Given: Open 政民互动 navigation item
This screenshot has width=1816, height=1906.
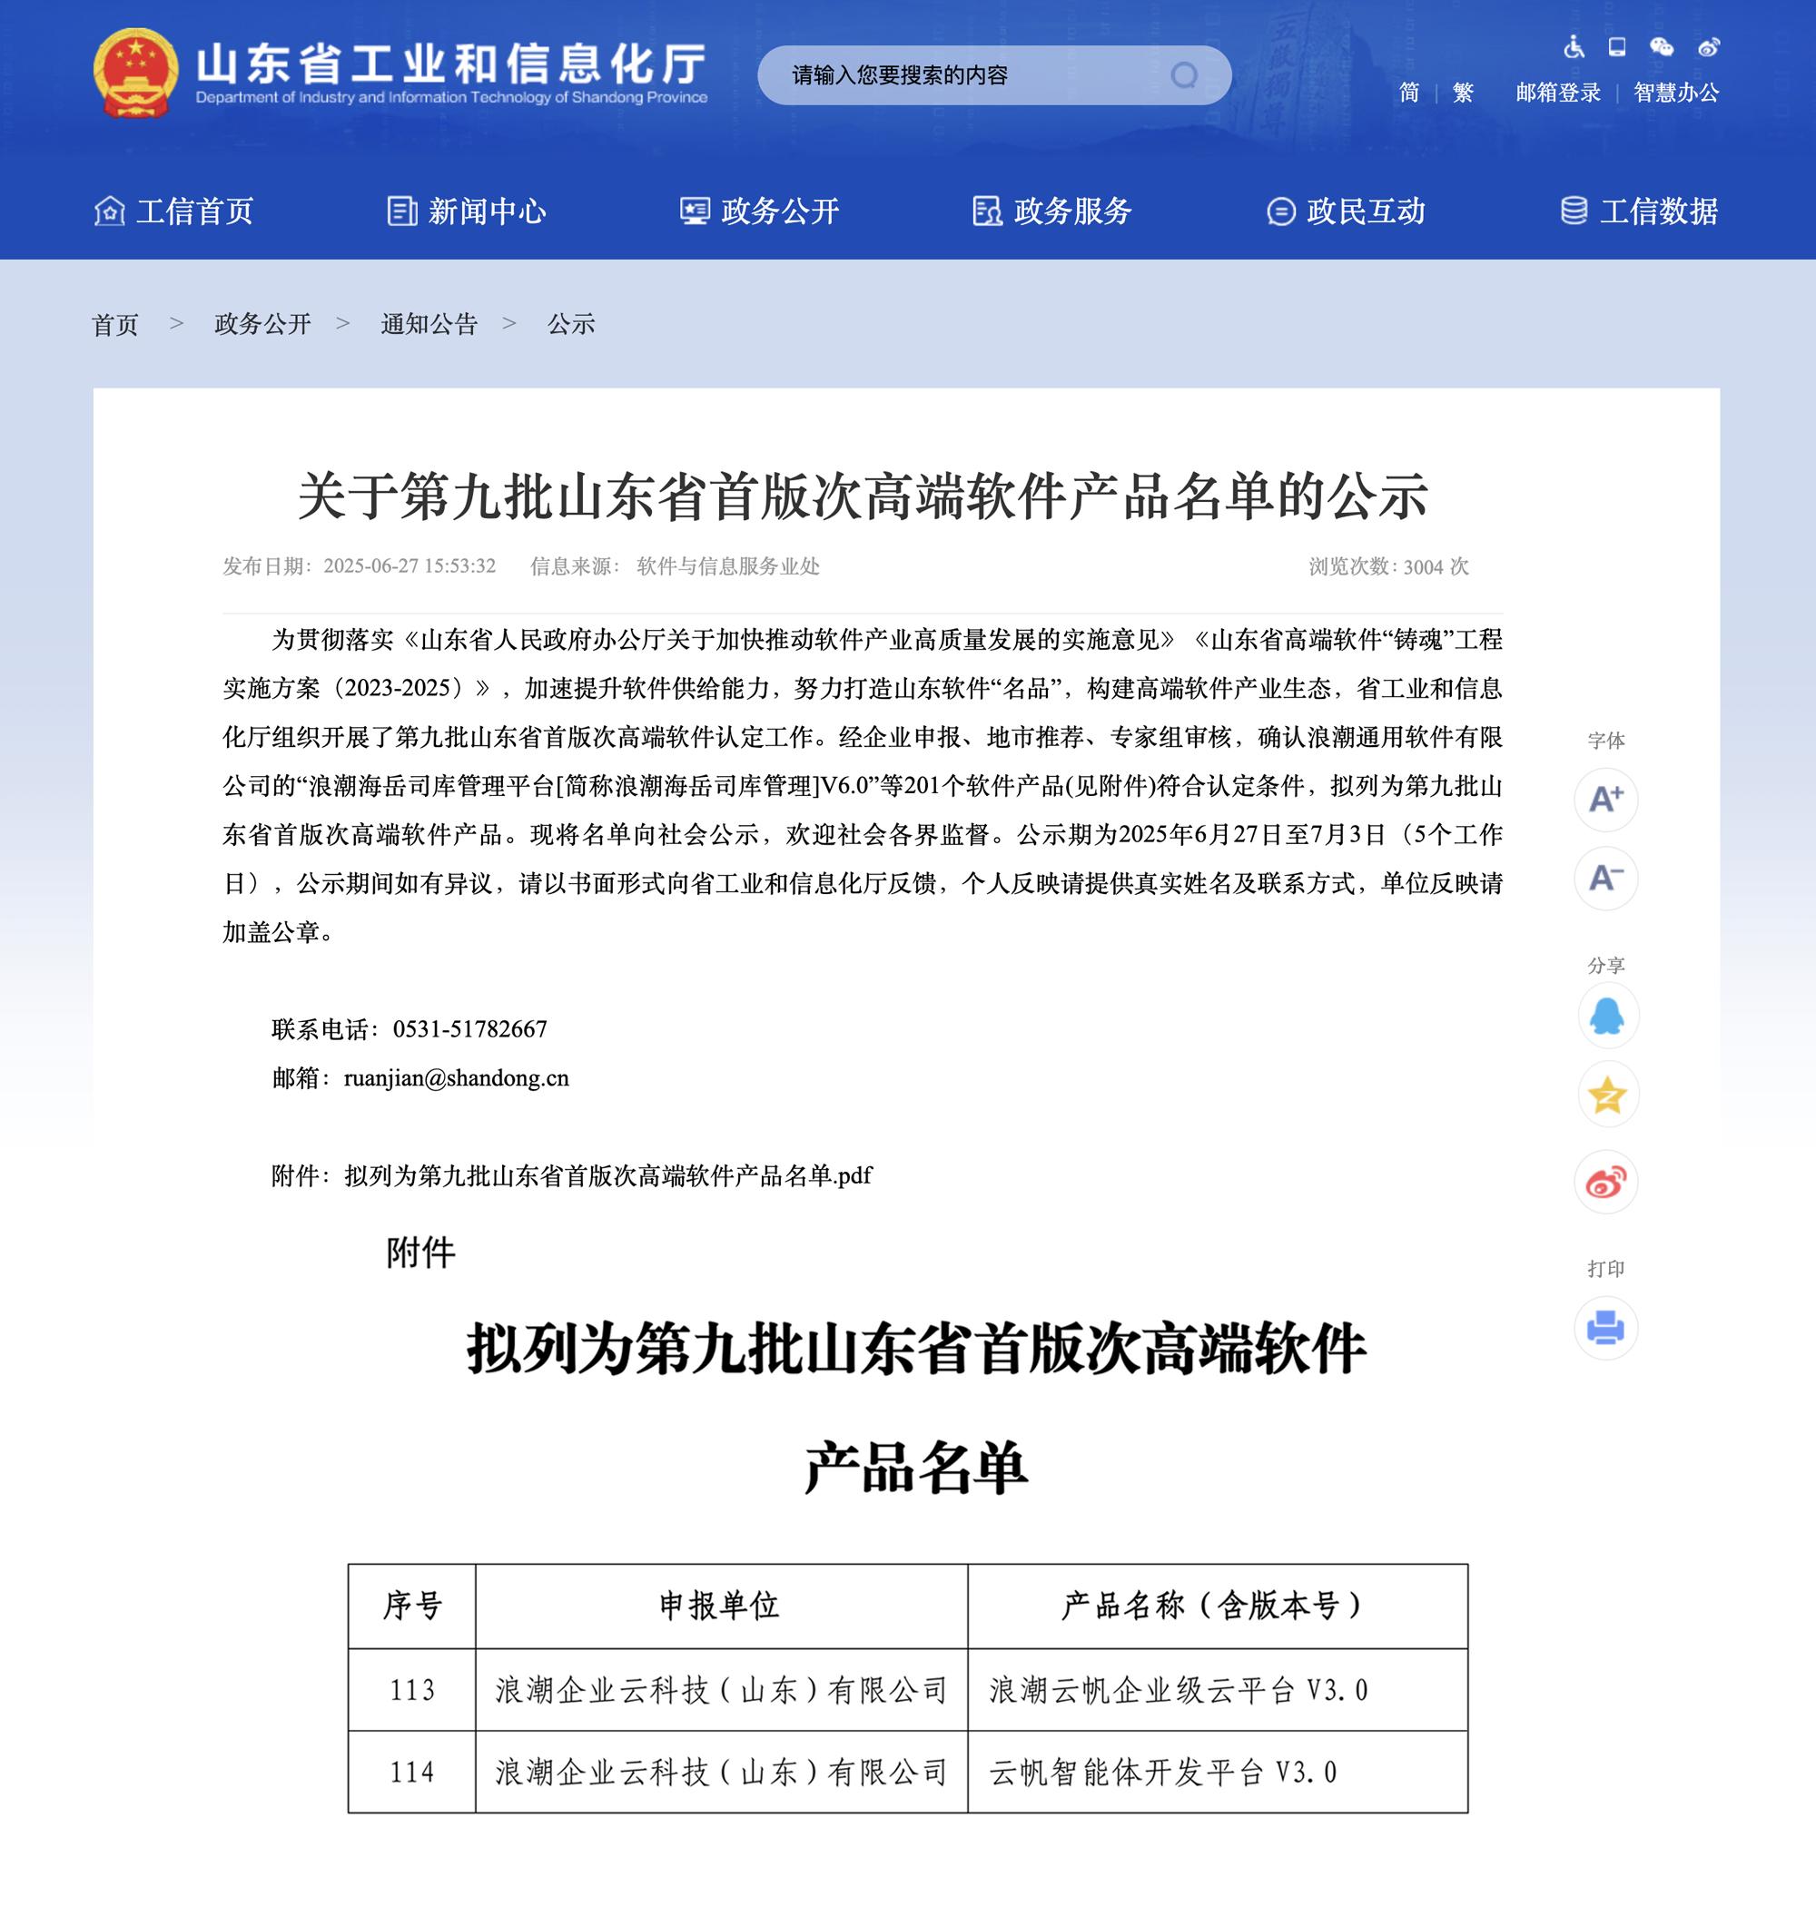Looking at the screenshot, I should 1366,211.
